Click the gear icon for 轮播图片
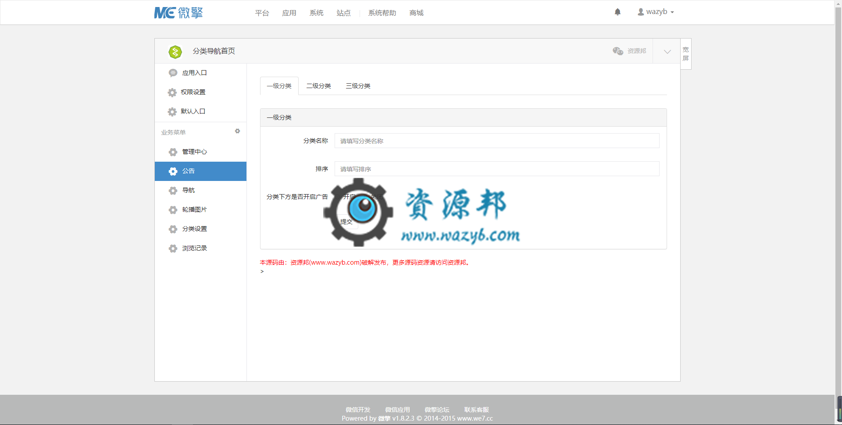Image resolution: width=842 pixels, height=425 pixels. tap(173, 210)
